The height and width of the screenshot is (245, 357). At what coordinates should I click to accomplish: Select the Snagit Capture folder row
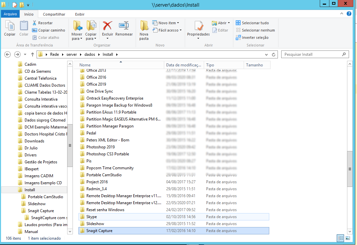pyautogui.click(x=174, y=231)
